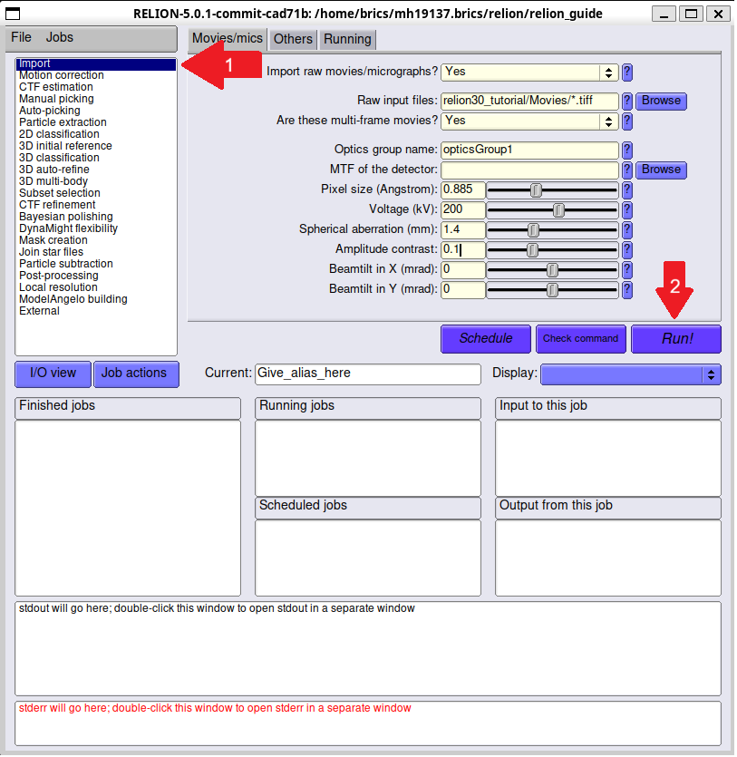Switch to the Others tab
The width and height of the screenshot is (737, 757).
pyautogui.click(x=293, y=39)
